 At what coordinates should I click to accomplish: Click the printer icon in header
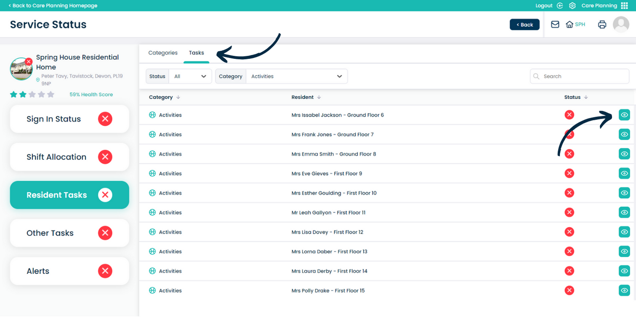click(602, 24)
